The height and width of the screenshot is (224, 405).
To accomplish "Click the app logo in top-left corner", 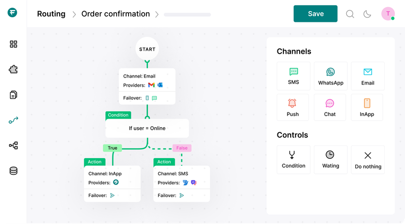I will pyautogui.click(x=13, y=14).
